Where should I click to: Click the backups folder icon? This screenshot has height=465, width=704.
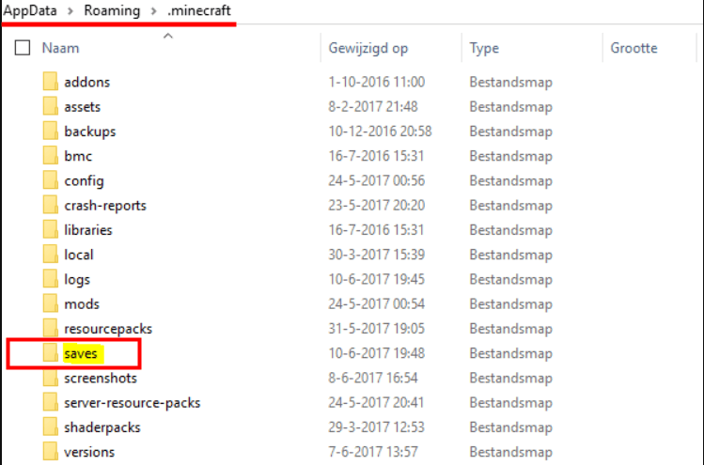tap(51, 132)
